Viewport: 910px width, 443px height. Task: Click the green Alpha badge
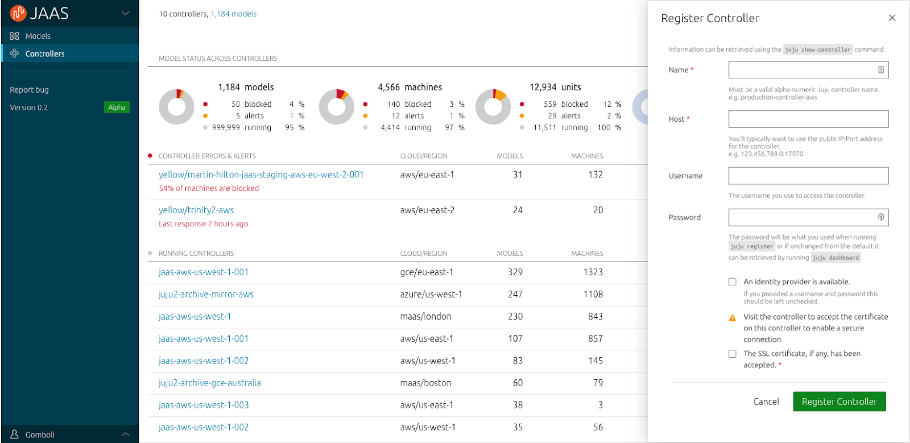(117, 107)
